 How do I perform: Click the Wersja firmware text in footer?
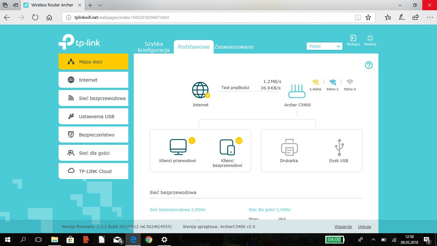click(x=117, y=227)
